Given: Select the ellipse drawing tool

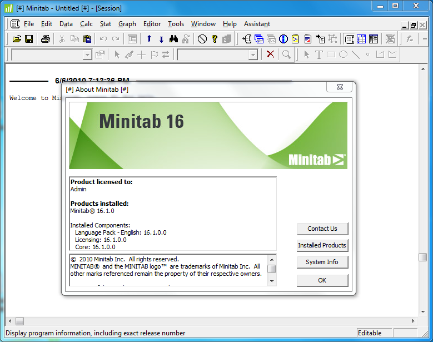Looking at the screenshot, I should pos(343,54).
